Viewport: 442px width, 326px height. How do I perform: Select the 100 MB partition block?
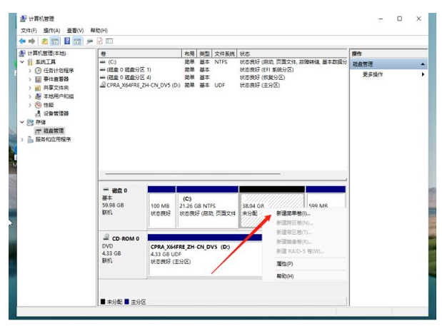162,207
